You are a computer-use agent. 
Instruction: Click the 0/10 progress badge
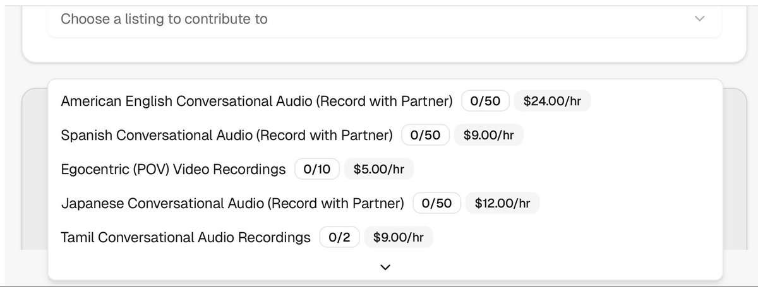click(x=317, y=169)
